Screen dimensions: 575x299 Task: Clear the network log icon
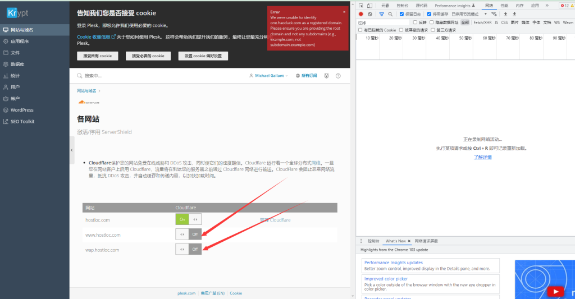pyautogui.click(x=370, y=14)
